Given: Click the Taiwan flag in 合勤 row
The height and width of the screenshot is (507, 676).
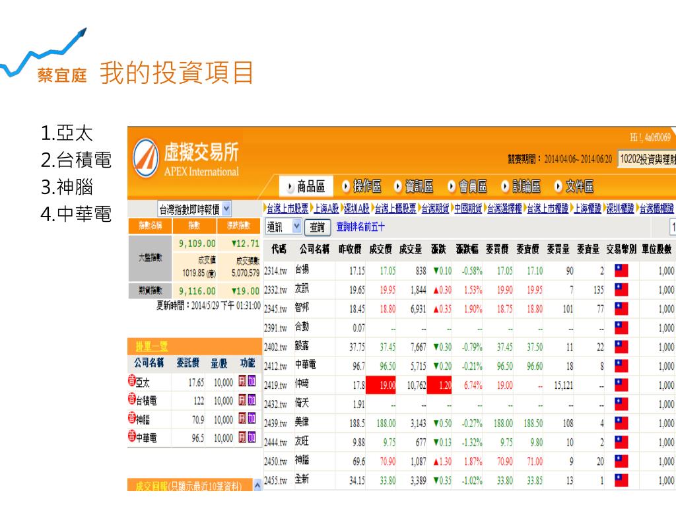Looking at the screenshot, I should tap(621, 328).
